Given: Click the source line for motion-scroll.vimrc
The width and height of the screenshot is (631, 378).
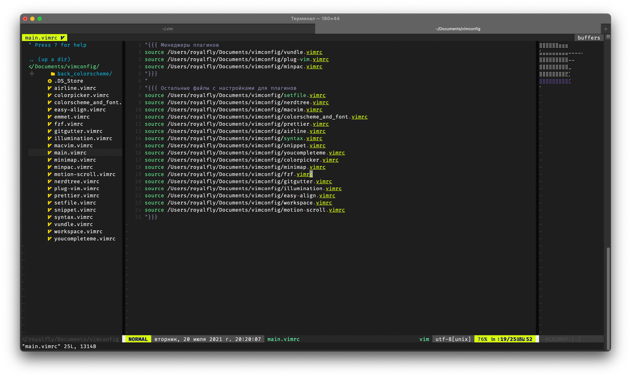Looking at the screenshot, I should 245,210.
